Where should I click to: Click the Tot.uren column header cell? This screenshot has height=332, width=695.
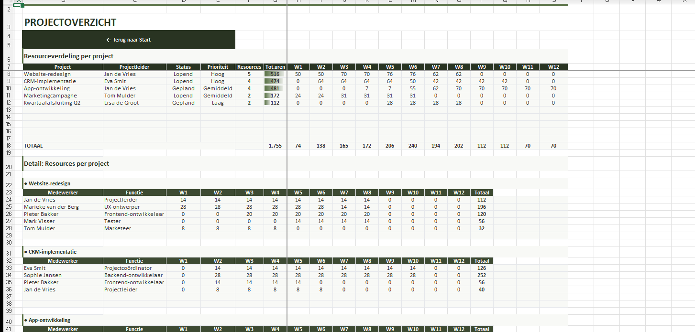tap(275, 67)
